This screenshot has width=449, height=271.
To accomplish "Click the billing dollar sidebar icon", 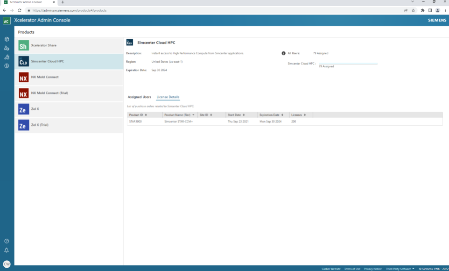I will [6, 65].
